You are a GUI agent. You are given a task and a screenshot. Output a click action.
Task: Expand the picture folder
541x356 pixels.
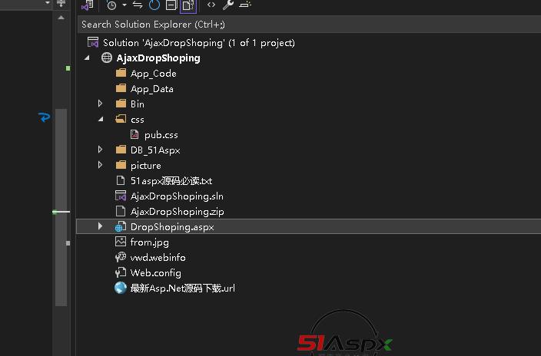(x=100, y=165)
